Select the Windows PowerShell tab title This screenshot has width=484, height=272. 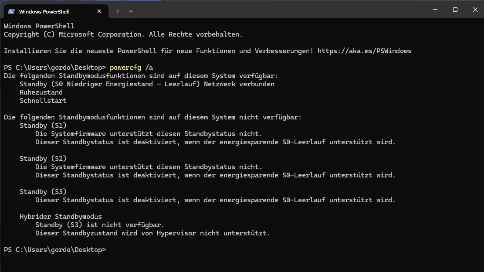(44, 11)
